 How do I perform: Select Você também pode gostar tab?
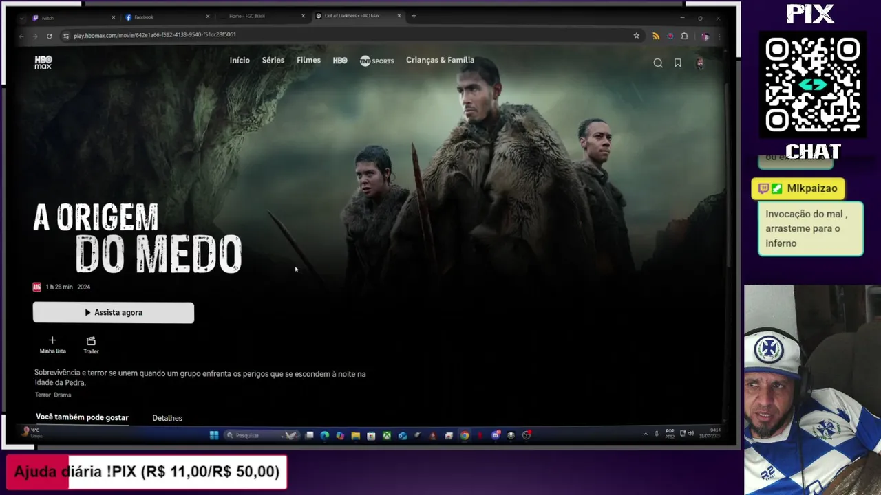(x=82, y=417)
